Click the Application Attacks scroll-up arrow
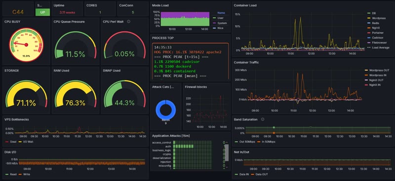The width and height of the screenshot is (395, 181). pyautogui.click(x=227, y=143)
